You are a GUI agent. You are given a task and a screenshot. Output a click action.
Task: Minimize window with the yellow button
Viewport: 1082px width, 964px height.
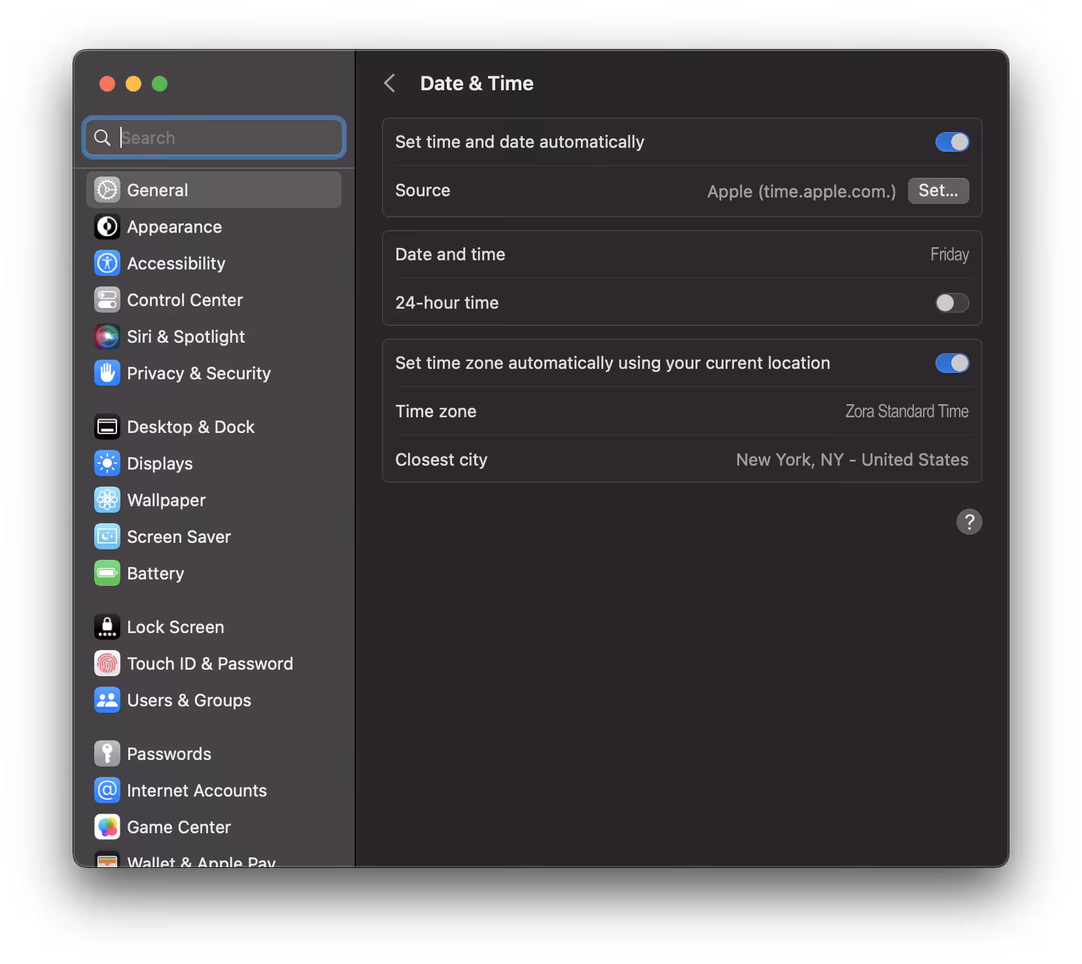click(x=133, y=84)
